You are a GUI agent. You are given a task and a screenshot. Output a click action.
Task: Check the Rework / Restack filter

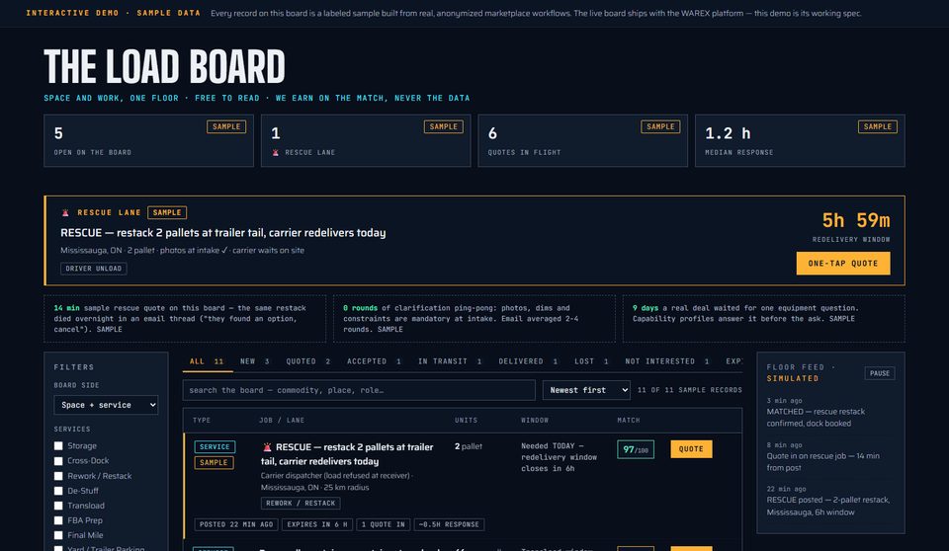[x=58, y=476]
